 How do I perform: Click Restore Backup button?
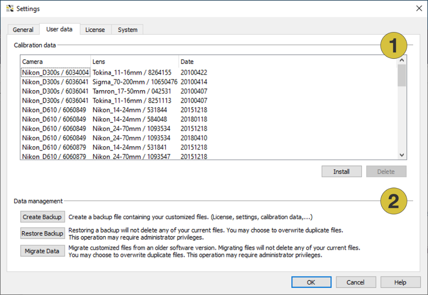(x=42, y=233)
